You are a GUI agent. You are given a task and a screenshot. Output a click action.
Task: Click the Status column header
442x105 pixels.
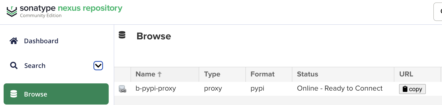coord(307,74)
